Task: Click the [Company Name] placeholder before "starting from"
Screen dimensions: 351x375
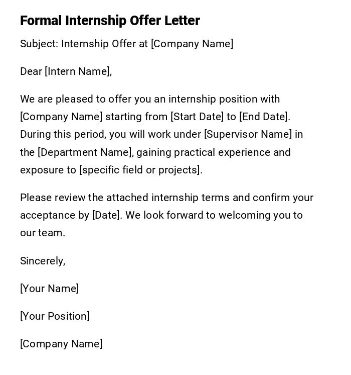Action: [x=61, y=117]
